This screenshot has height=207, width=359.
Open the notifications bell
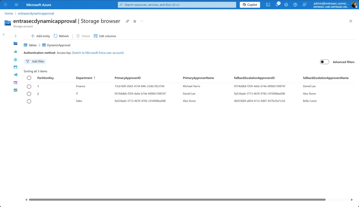click(x=277, y=5)
